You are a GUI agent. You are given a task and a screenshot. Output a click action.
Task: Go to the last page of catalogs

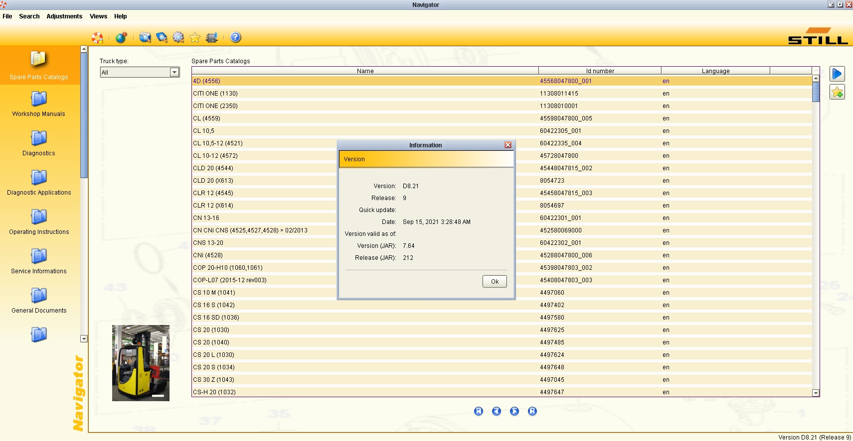pos(532,411)
